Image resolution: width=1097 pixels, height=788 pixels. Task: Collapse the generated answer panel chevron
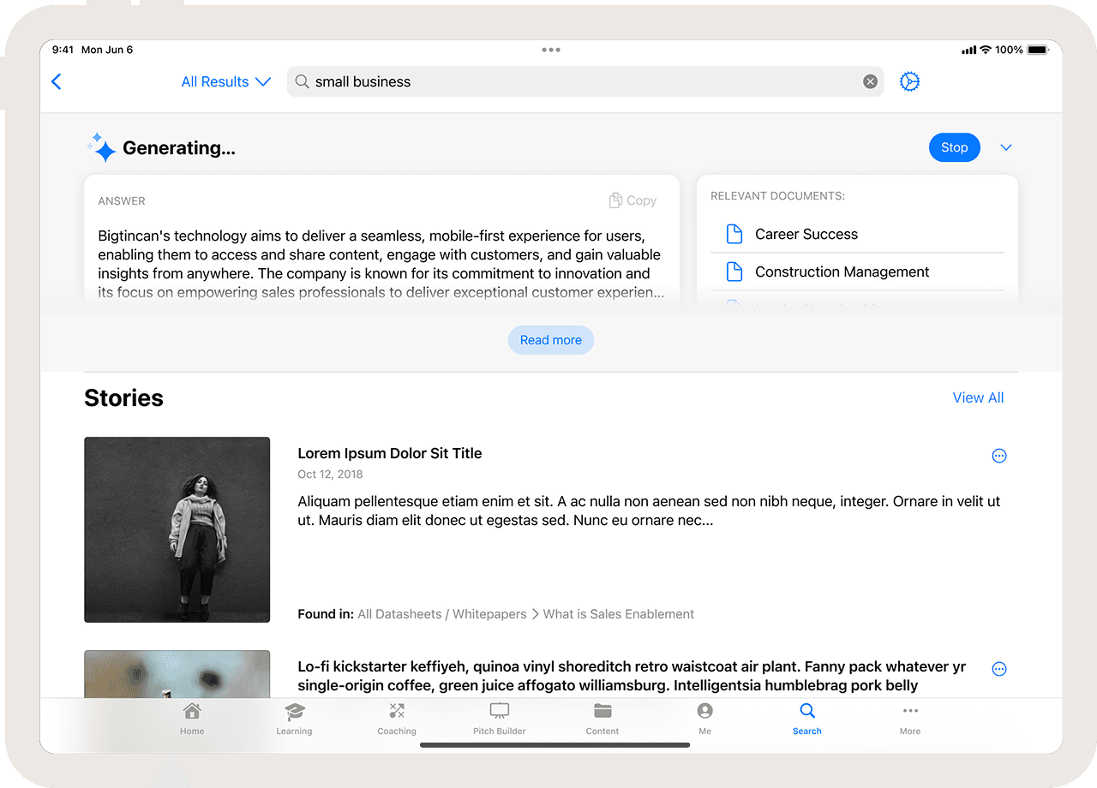(1006, 147)
